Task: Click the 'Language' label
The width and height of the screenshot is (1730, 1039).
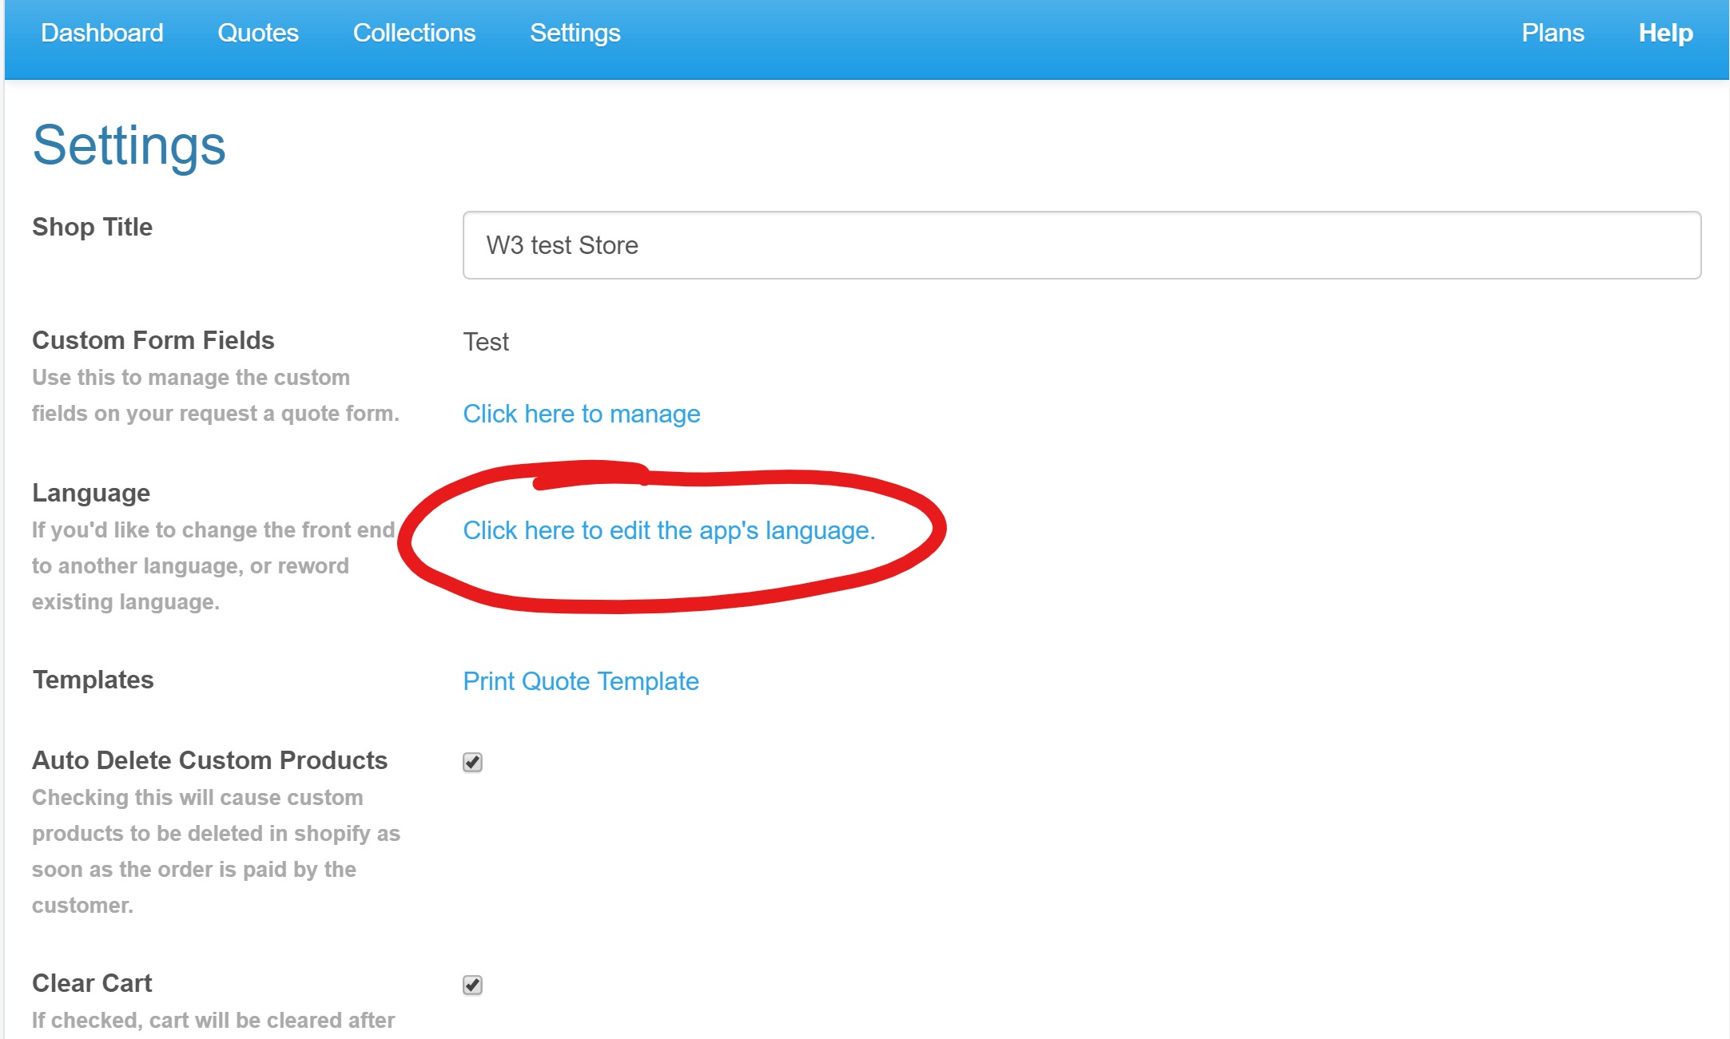Action: (91, 493)
